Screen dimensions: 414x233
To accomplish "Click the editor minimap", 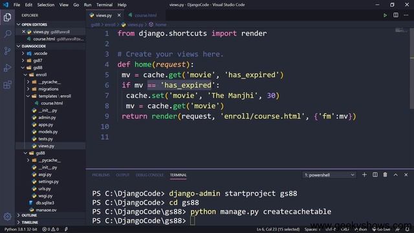I will (x=401, y=30).
